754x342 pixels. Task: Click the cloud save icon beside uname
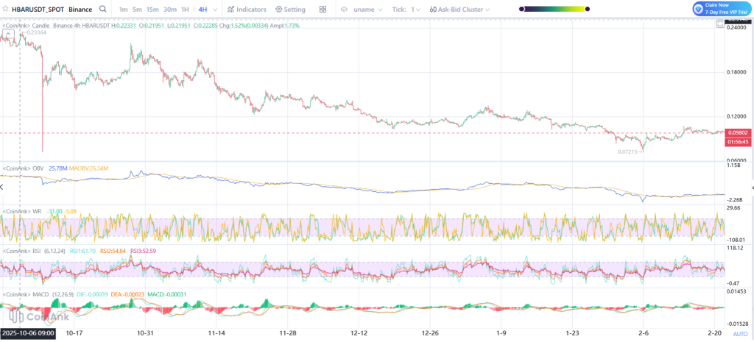[x=344, y=10]
